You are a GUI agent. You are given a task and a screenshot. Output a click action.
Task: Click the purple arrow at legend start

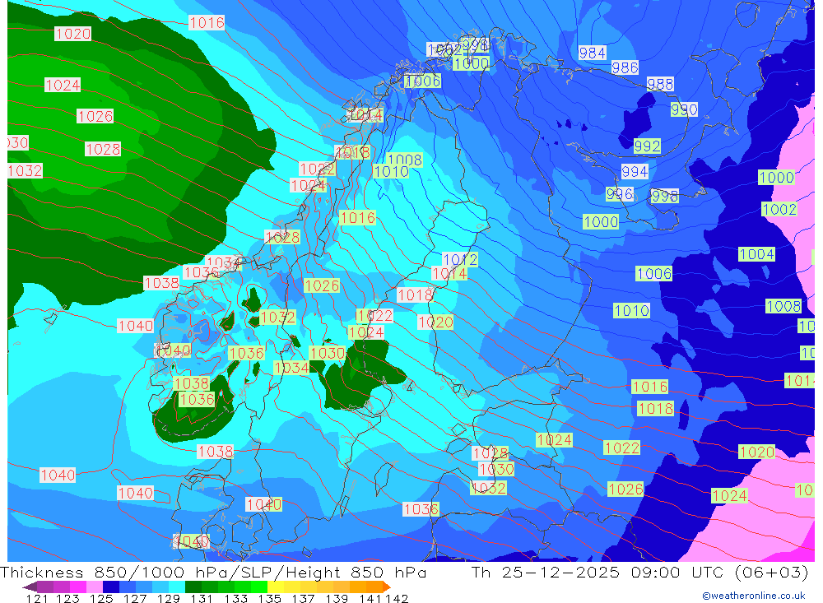coord(30,587)
